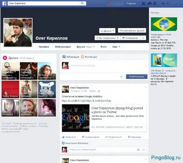Click the Message action on post
This screenshot has width=183, height=163.
(135, 137)
